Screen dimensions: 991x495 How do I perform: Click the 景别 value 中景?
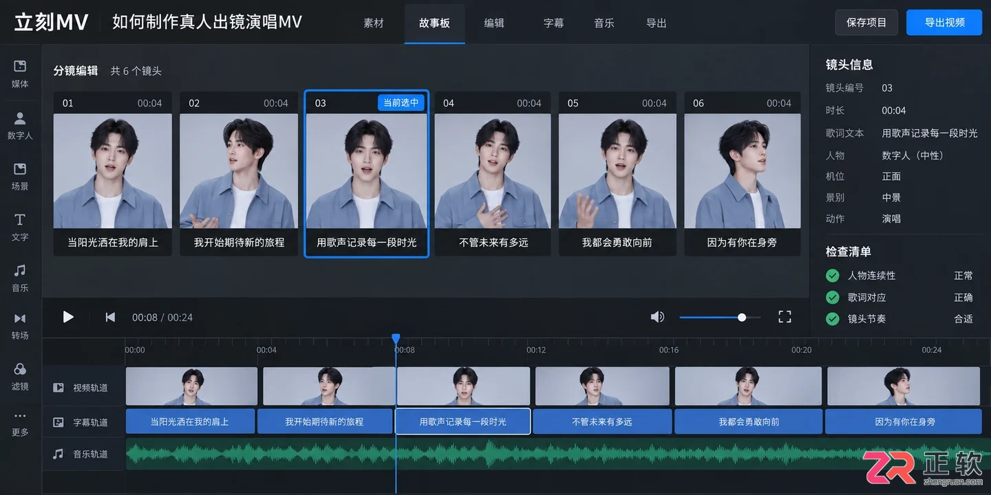click(891, 197)
